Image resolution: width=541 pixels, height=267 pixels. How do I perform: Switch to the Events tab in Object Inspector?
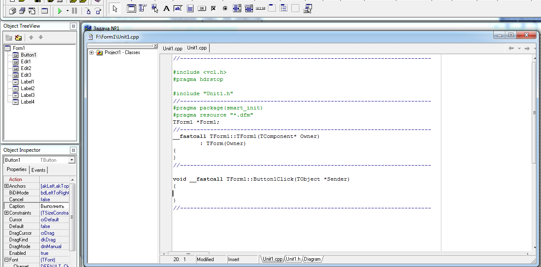pyautogui.click(x=39, y=170)
